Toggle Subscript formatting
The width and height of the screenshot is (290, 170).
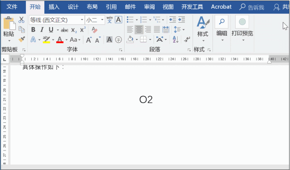coord(74,30)
